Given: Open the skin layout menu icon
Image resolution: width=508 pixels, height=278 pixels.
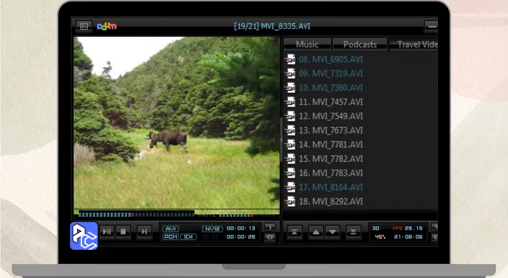Looking at the screenshot, I should tap(84, 26).
